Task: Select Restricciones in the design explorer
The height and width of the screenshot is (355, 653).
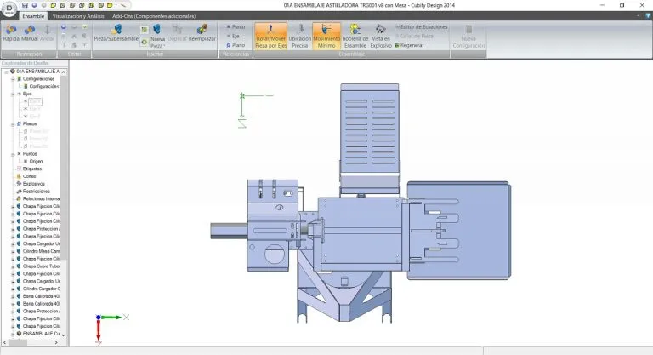Action: pos(37,191)
